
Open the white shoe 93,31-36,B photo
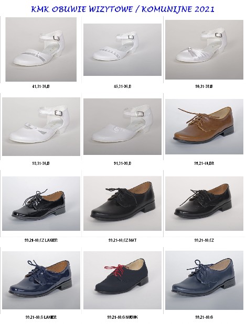pos(41,127)
